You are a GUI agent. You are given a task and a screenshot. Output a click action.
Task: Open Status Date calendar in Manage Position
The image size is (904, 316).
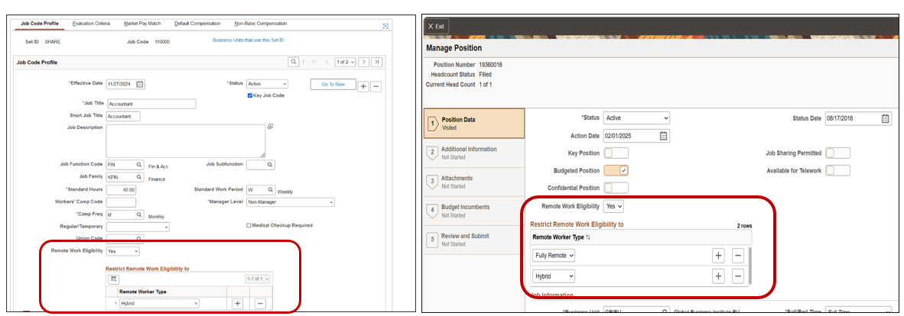[x=886, y=118]
